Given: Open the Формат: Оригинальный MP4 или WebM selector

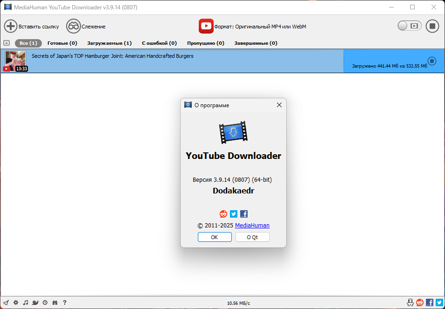Looking at the screenshot, I should pyautogui.click(x=252, y=27).
